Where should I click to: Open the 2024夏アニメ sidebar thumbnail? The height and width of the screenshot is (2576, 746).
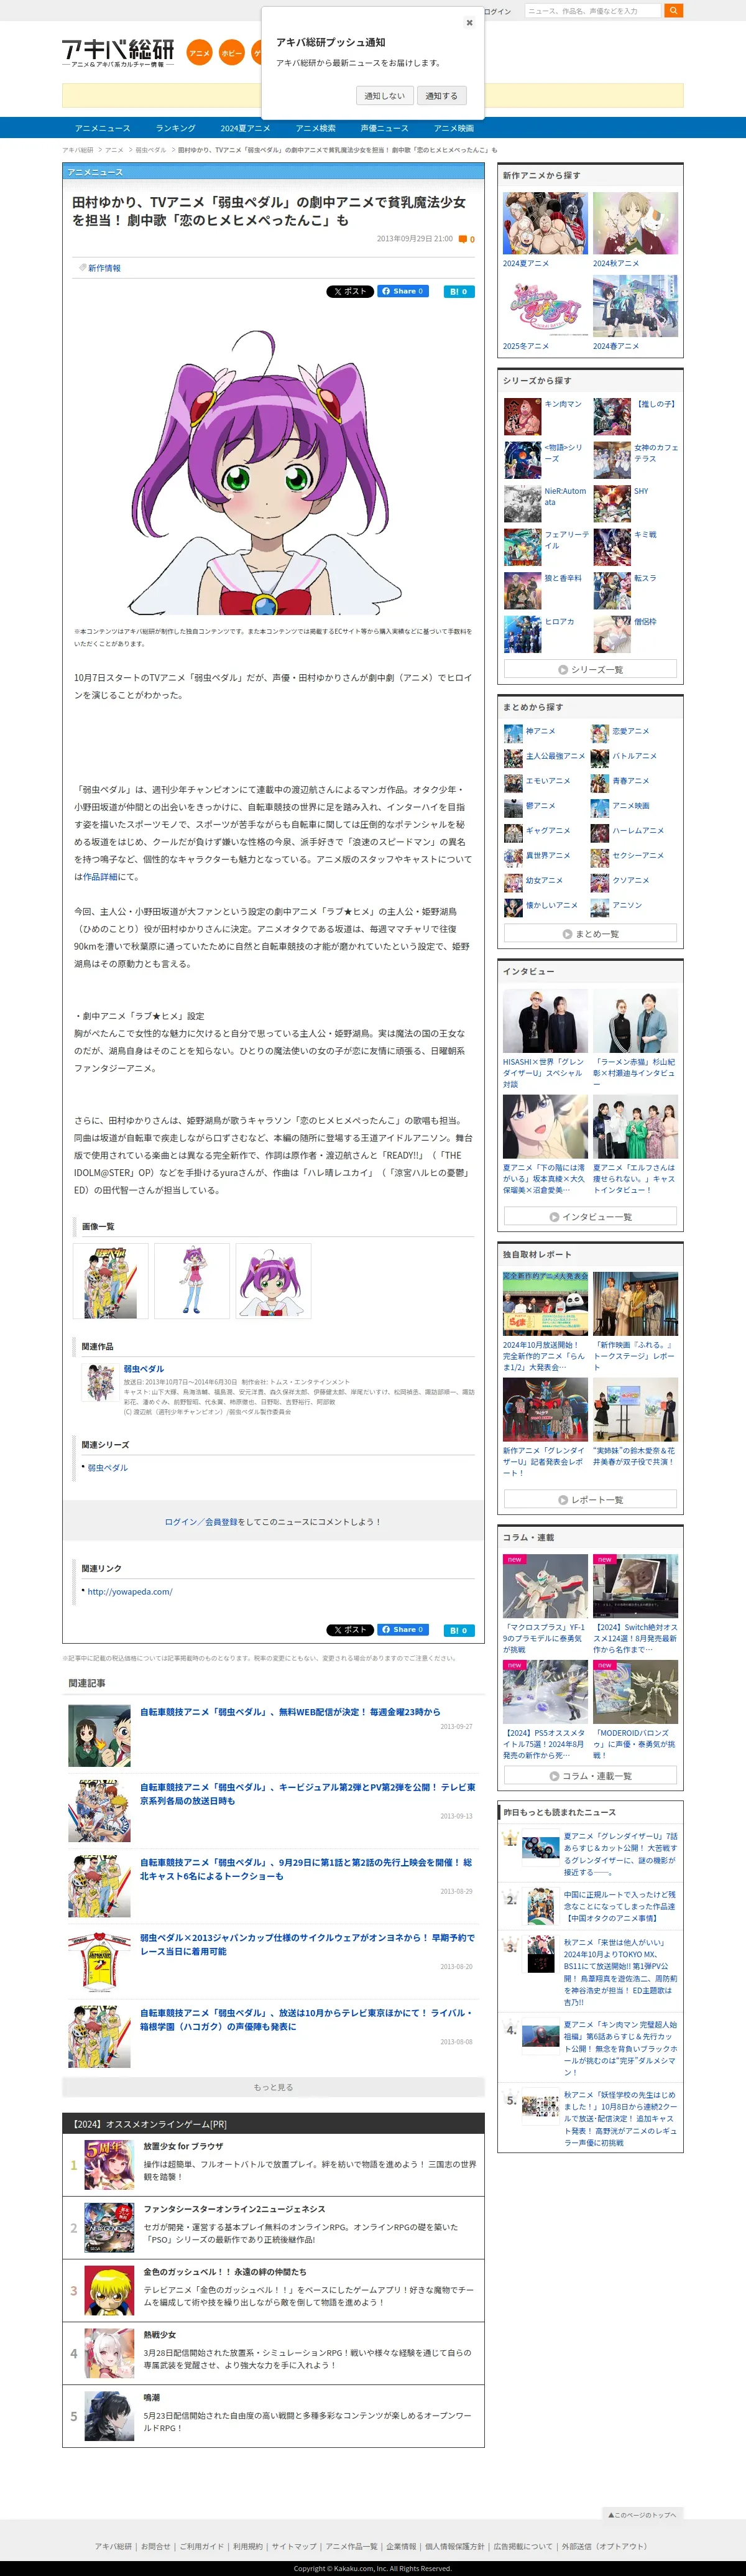(545, 224)
